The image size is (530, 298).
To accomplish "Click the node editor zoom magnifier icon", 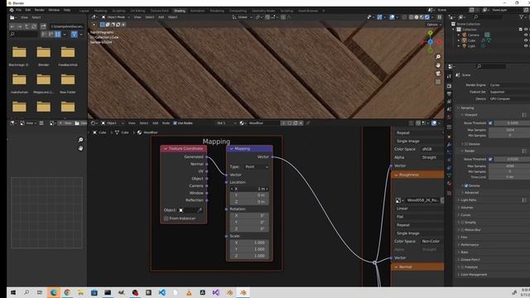I will coord(80,140).
